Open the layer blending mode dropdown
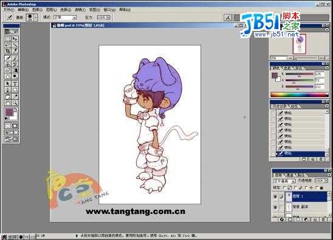The image size is (333, 240). point(294,181)
